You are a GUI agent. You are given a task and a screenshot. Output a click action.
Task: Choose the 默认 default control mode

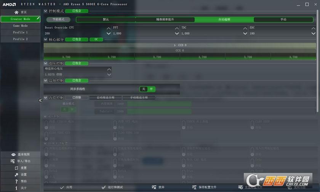106,19
